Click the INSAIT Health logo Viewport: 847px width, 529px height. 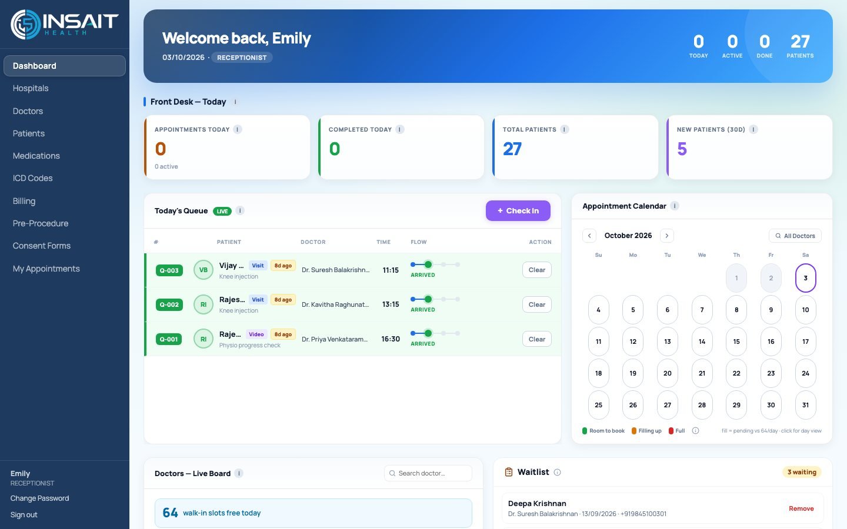(x=65, y=24)
